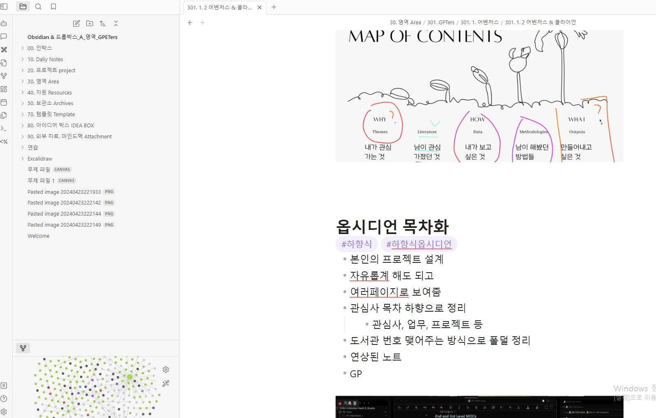Expand the 30. 영역 Area folder
This screenshot has width=656, height=418.
[23, 81]
